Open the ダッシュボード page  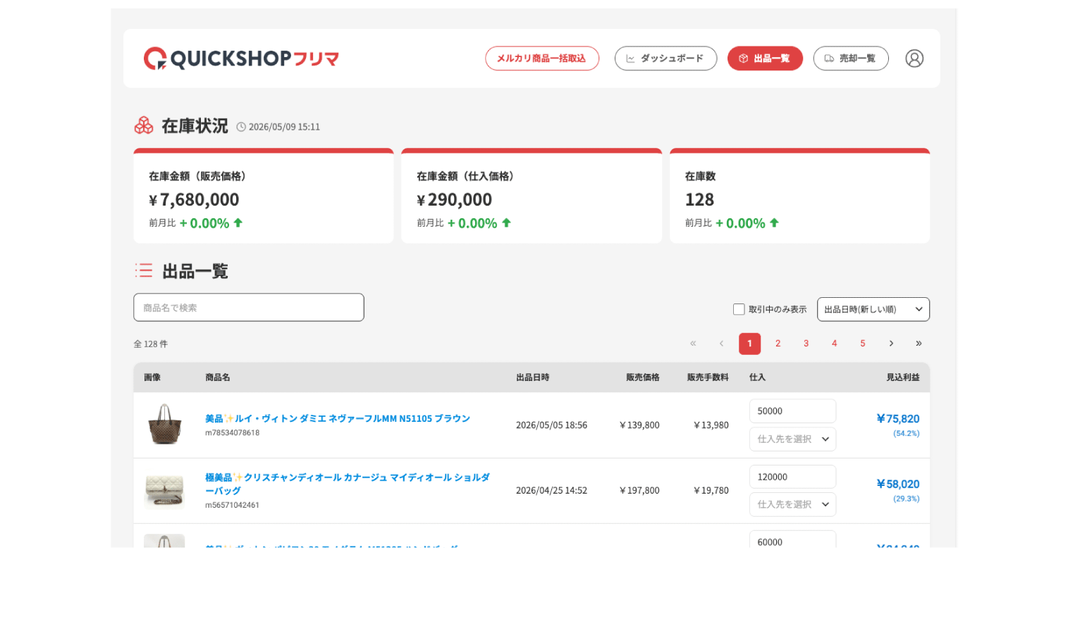(x=665, y=58)
